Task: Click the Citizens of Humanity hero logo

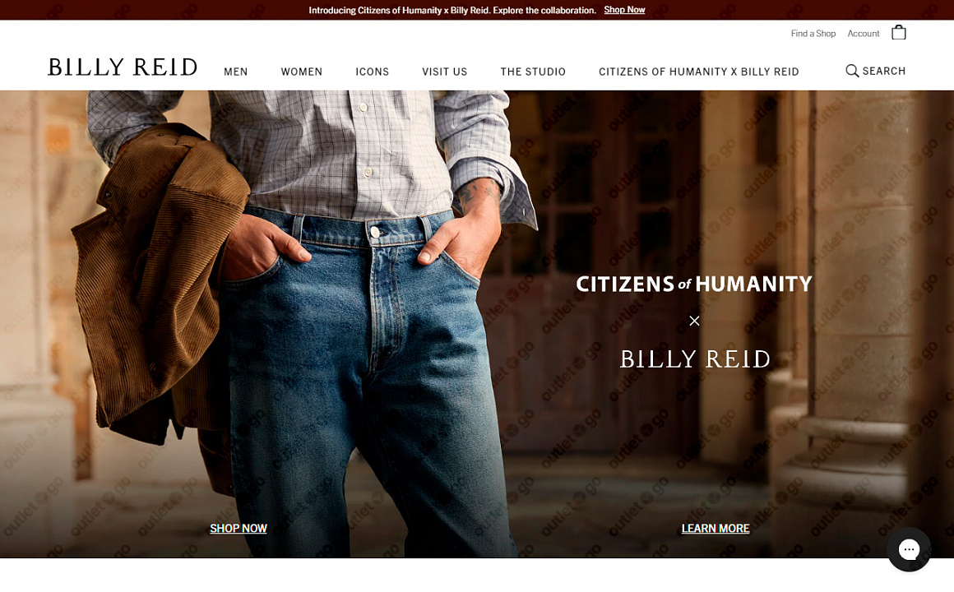Action: click(x=694, y=284)
